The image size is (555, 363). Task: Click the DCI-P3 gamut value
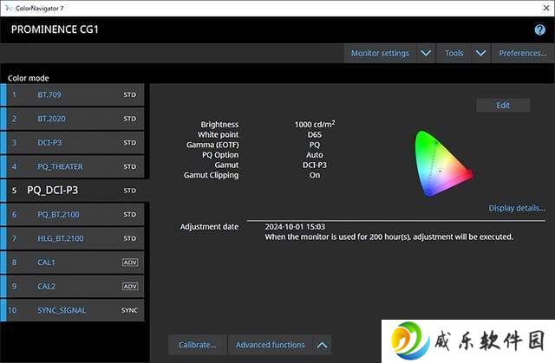pos(315,165)
